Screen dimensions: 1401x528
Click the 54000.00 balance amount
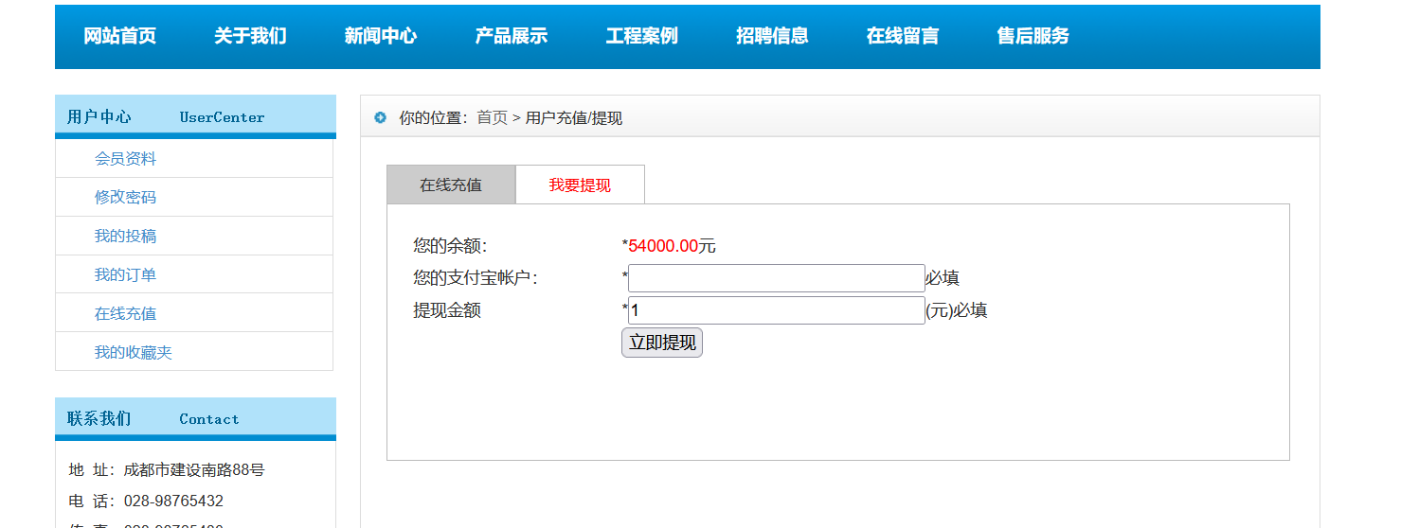tap(663, 246)
